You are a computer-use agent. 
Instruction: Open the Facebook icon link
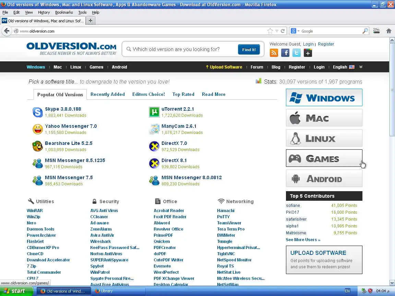click(x=285, y=53)
